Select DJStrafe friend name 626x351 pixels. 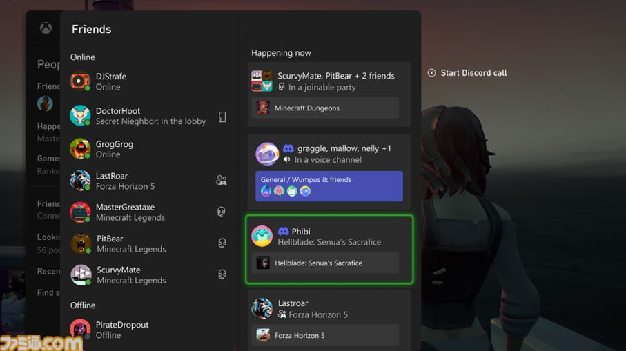click(x=111, y=76)
